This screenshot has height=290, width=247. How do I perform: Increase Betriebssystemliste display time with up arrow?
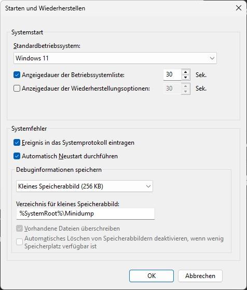[x=186, y=72]
